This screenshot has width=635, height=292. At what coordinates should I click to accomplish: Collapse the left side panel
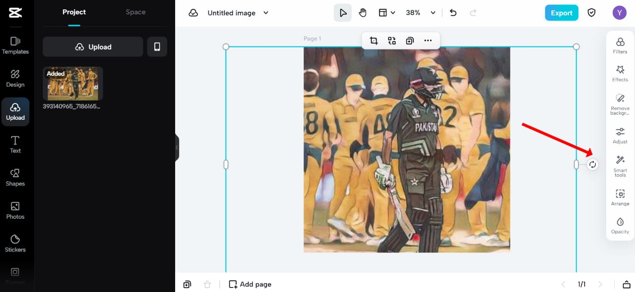pos(177,147)
